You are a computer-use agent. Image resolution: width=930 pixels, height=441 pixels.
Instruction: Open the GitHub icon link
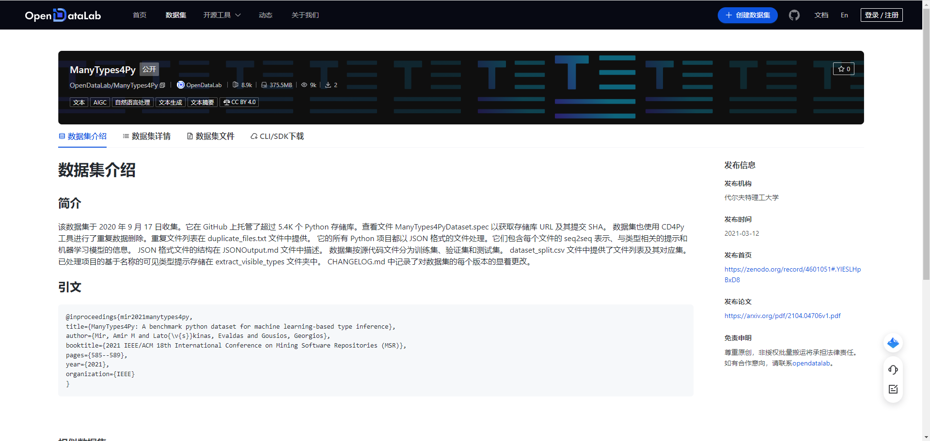click(x=794, y=15)
